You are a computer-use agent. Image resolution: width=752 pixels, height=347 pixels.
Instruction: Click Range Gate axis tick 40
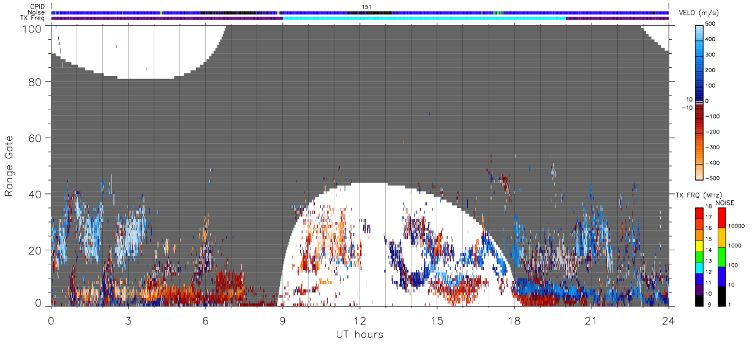point(36,194)
